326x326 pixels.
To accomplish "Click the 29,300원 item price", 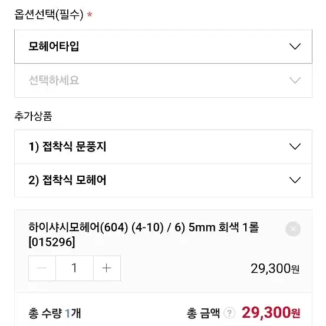I will tap(275, 269).
